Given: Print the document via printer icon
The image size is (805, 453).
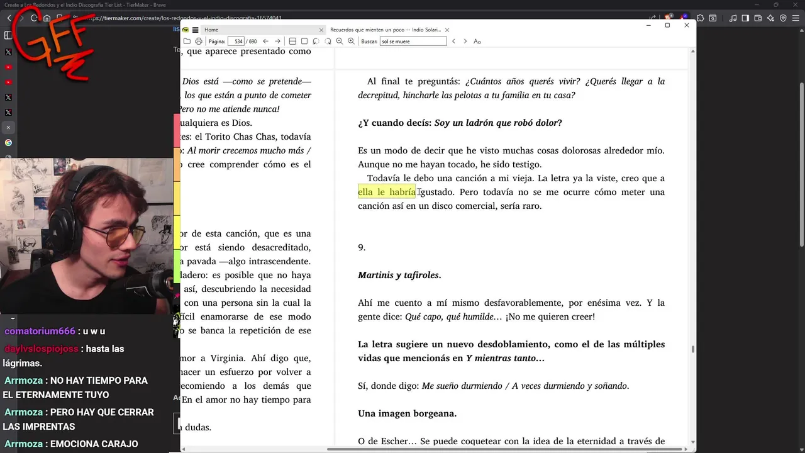Looking at the screenshot, I should (x=199, y=41).
